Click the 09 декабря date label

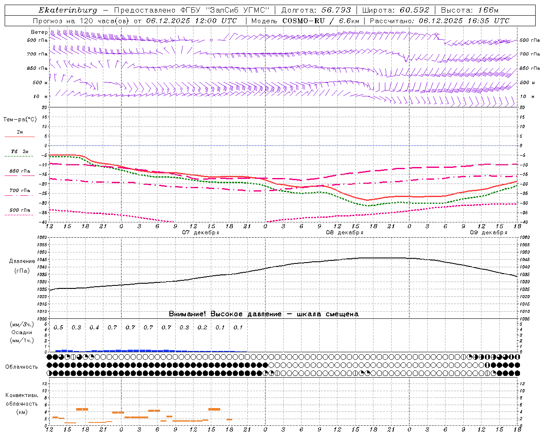489,233
